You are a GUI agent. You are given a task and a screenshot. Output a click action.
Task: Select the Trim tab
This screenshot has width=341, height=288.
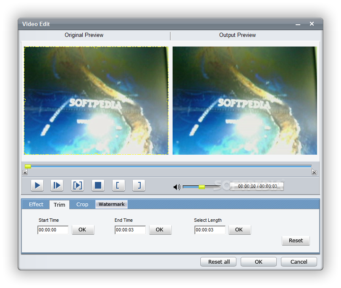tap(59, 205)
